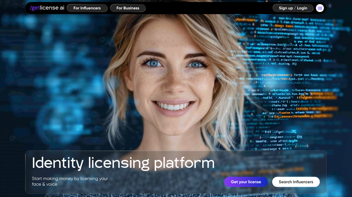The width and height of the screenshot is (352, 197).
Task: Click the Sign up / Login button
Action: (x=293, y=8)
